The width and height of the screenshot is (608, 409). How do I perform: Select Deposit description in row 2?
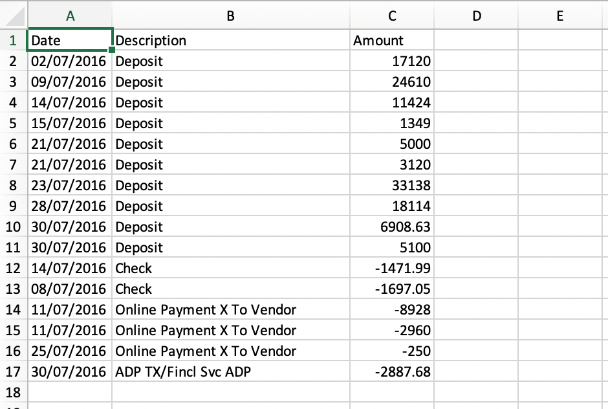pyautogui.click(x=231, y=61)
